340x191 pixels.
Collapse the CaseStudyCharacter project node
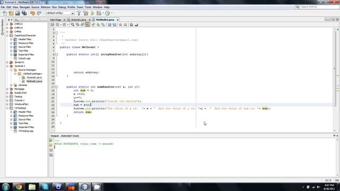pyautogui.click(x=7, y=36)
